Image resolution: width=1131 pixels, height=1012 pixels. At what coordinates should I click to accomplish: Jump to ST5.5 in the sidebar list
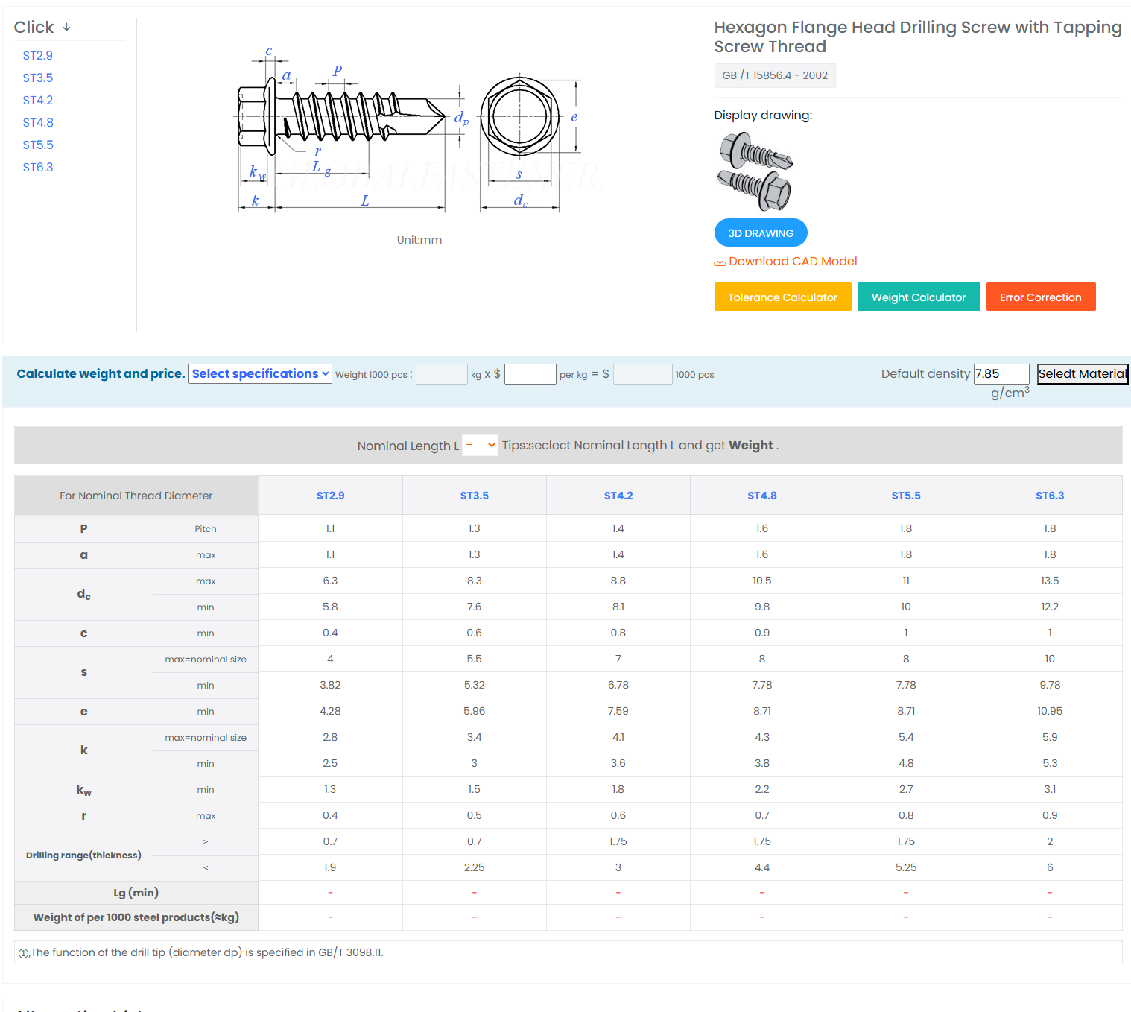click(38, 145)
